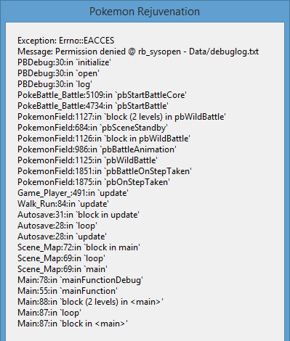290x341 pixels.
Task: Click the Exception: Errno::EACCES line
Action: [x=66, y=41]
